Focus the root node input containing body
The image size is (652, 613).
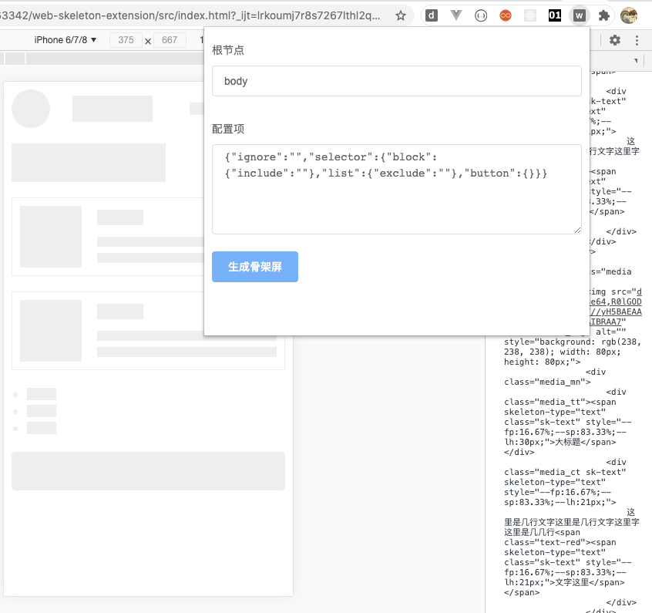click(397, 81)
